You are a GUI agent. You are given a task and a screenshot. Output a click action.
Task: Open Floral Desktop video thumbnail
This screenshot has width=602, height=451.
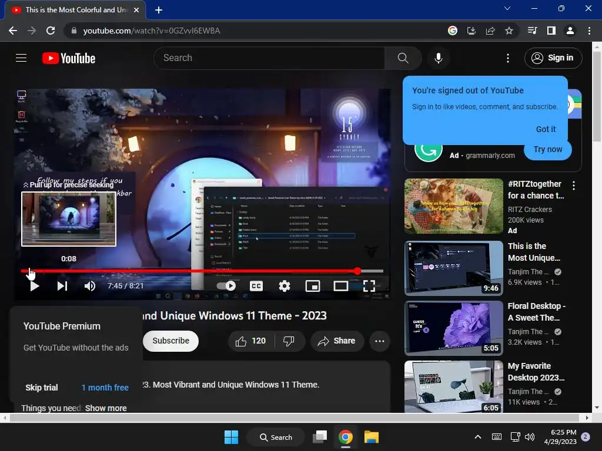click(x=453, y=328)
